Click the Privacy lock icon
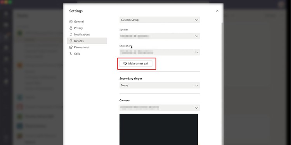The image size is (291, 145). tap(71, 28)
